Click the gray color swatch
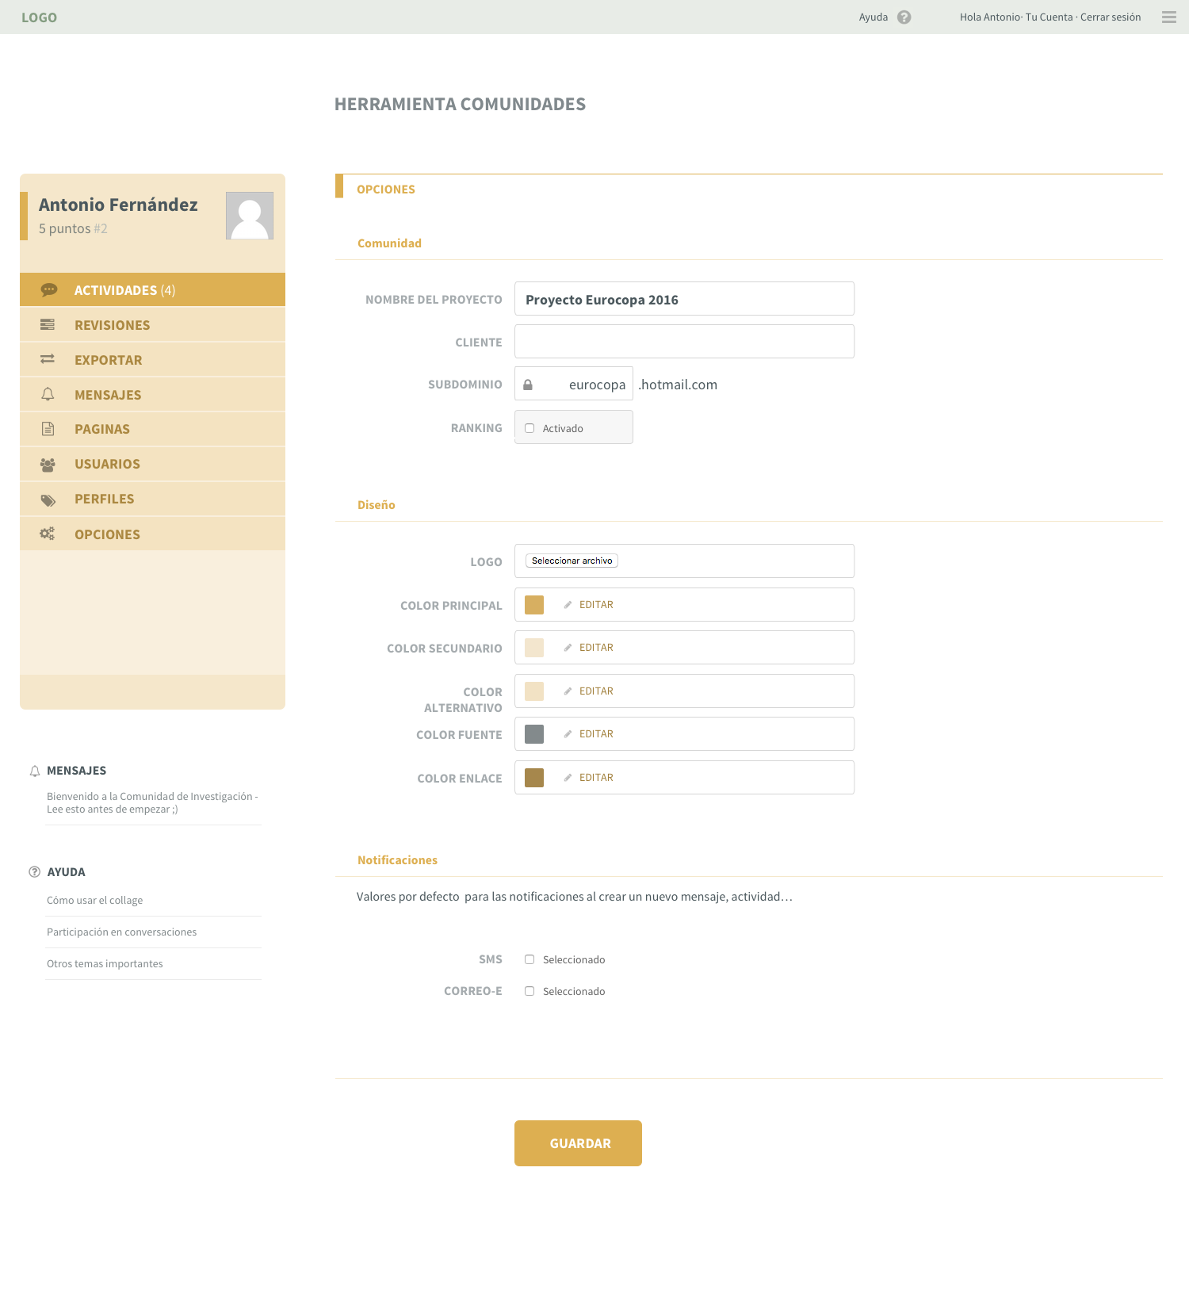The image size is (1189, 1309). coord(541,734)
